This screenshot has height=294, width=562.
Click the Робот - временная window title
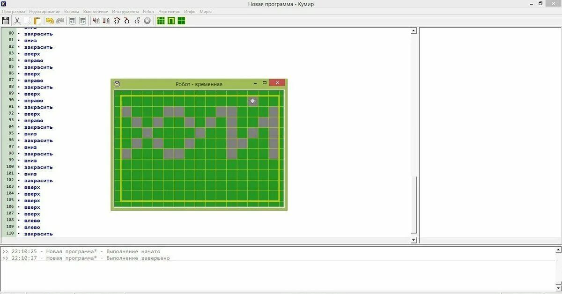(199, 84)
